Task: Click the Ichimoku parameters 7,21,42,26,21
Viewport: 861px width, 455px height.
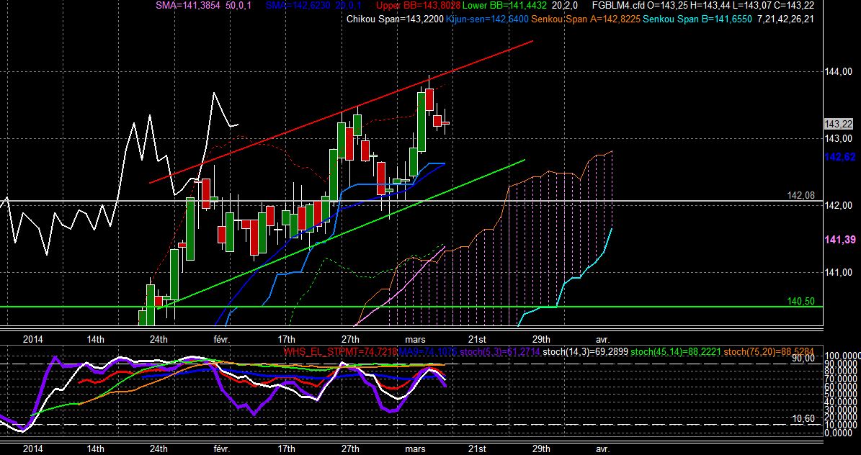Action: 785,19
